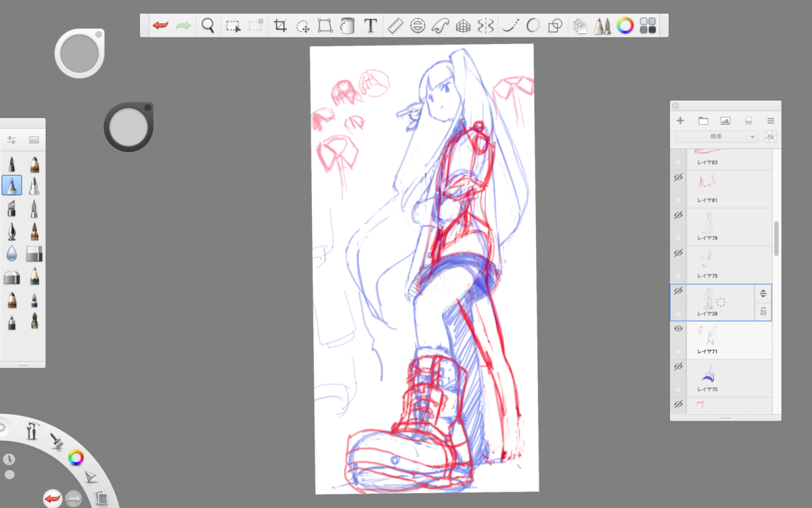Screen dimensions: 812x508
Task: Open the Layer Editor from toolbar
Action: [x=579, y=26]
